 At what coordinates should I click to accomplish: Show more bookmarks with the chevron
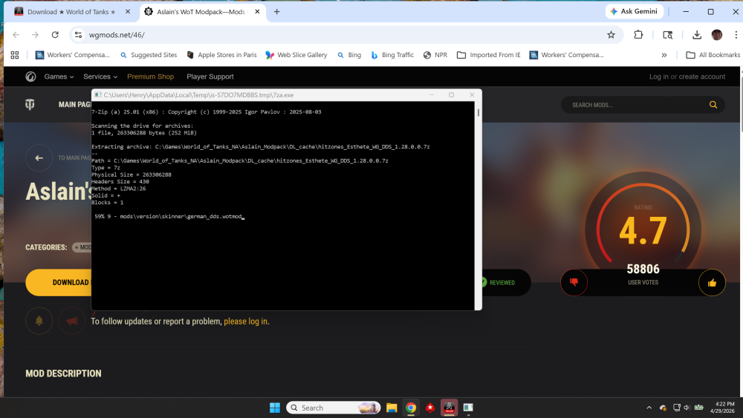(x=663, y=55)
